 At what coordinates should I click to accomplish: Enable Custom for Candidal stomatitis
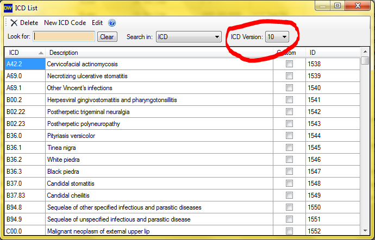[x=289, y=184]
